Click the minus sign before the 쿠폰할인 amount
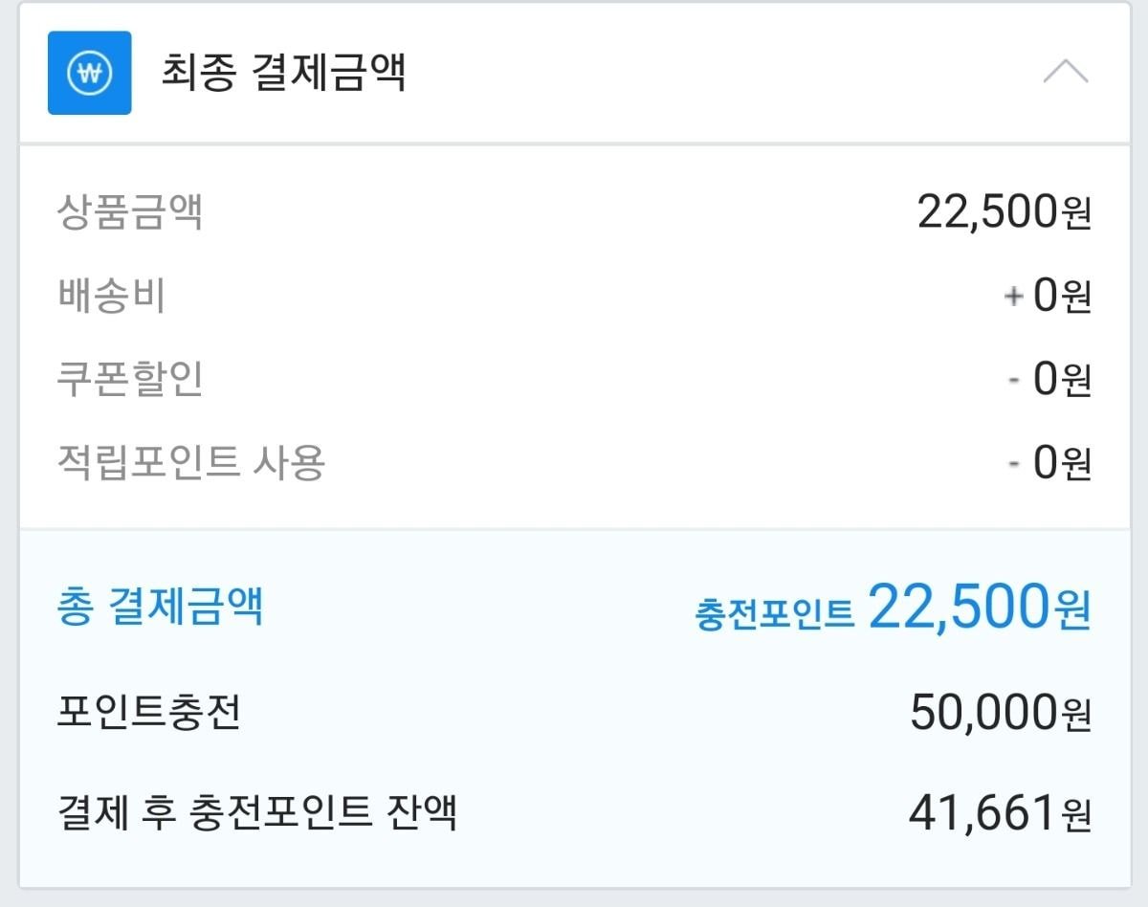Image resolution: width=1148 pixels, height=907 pixels. [1014, 382]
